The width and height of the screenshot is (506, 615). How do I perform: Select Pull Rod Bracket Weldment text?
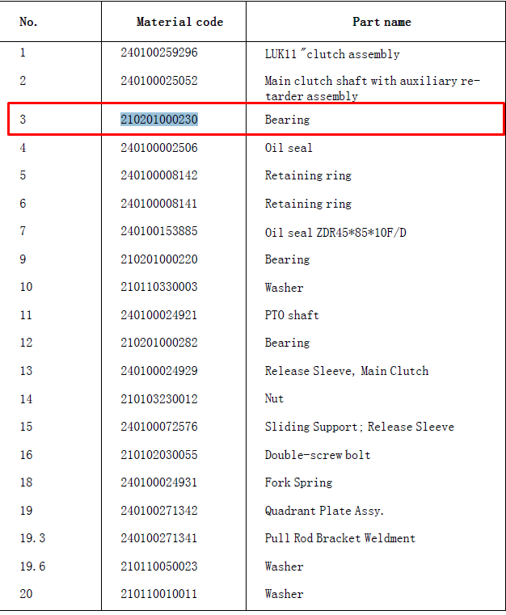[339, 538]
